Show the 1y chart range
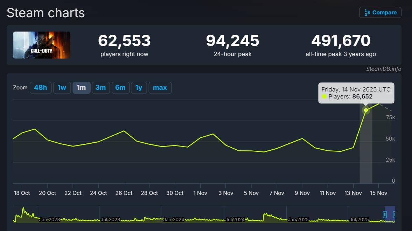Viewport: 412px width, 231px height. (139, 88)
